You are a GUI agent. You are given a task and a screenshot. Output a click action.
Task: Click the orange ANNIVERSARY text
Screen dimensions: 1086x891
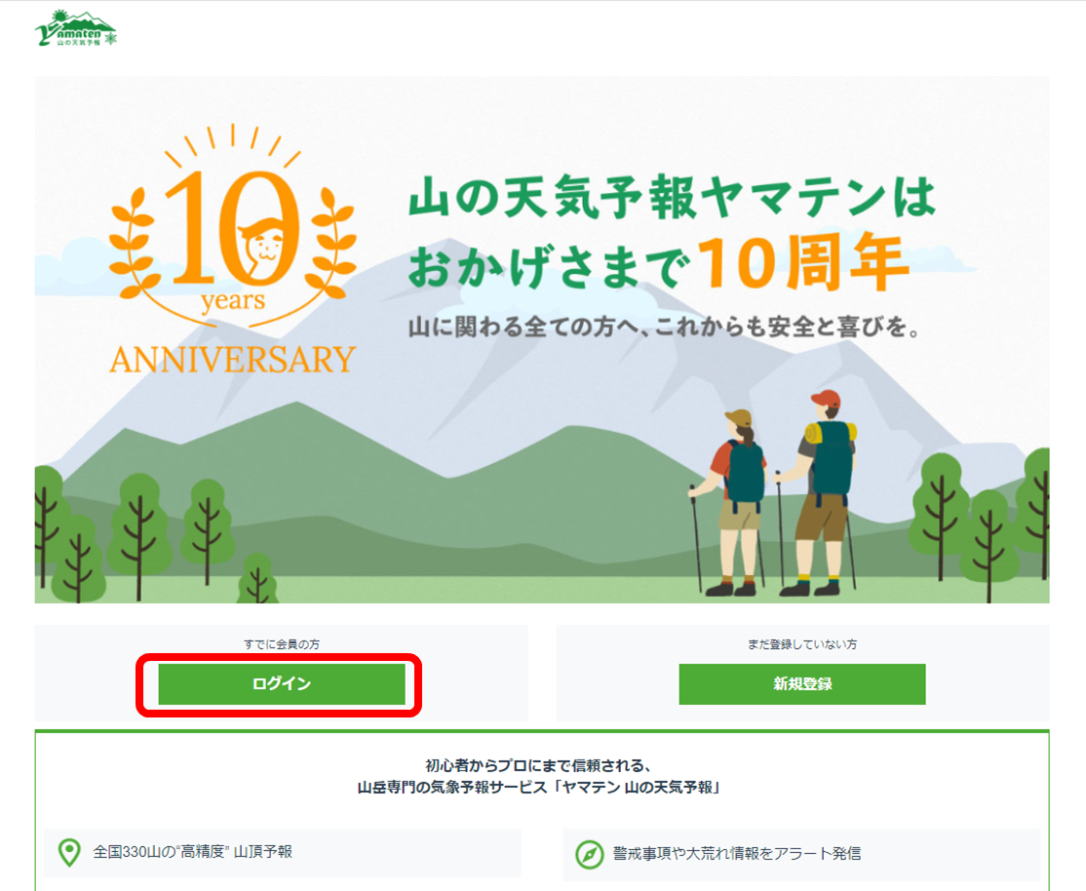pos(233,360)
